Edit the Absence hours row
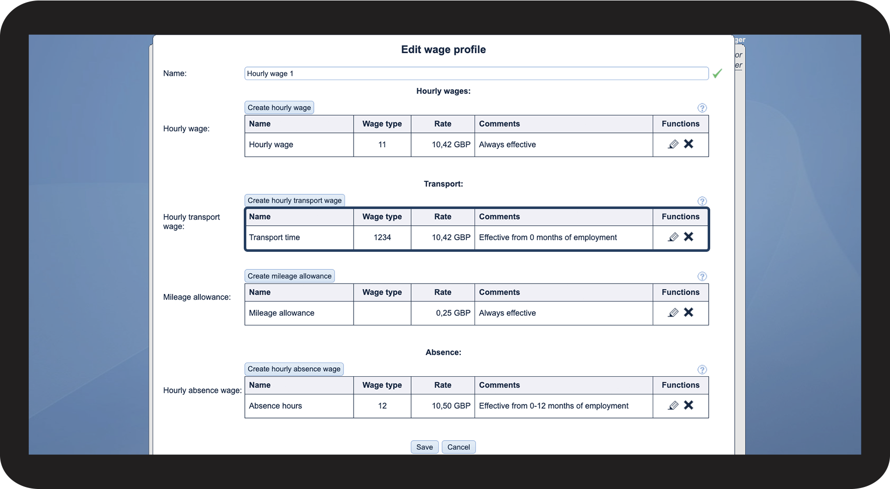This screenshot has width=890, height=489. pos(673,405)
